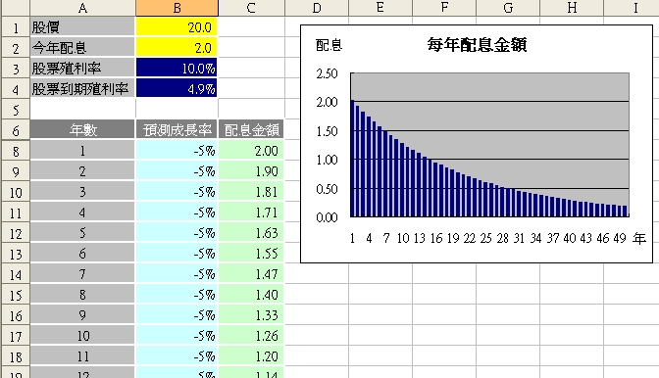Select column header B
This screenshot has width=659, height=378.
pyautogui.click(x=177, y=8)
